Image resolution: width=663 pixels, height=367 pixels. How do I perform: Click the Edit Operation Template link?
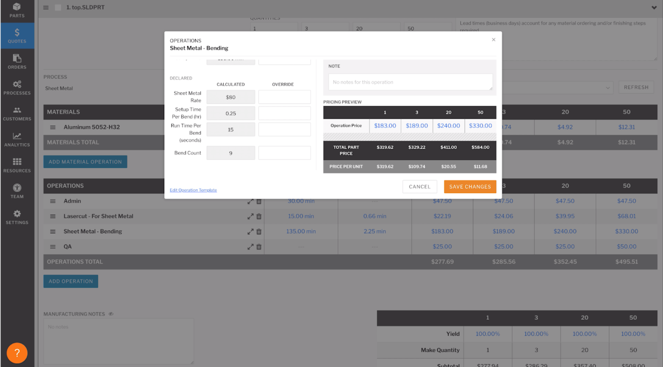193,190
